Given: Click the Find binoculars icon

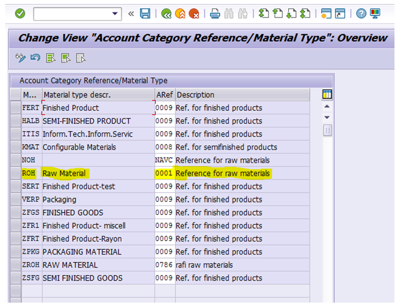Looking at the screenshot, I should (229, 14).
